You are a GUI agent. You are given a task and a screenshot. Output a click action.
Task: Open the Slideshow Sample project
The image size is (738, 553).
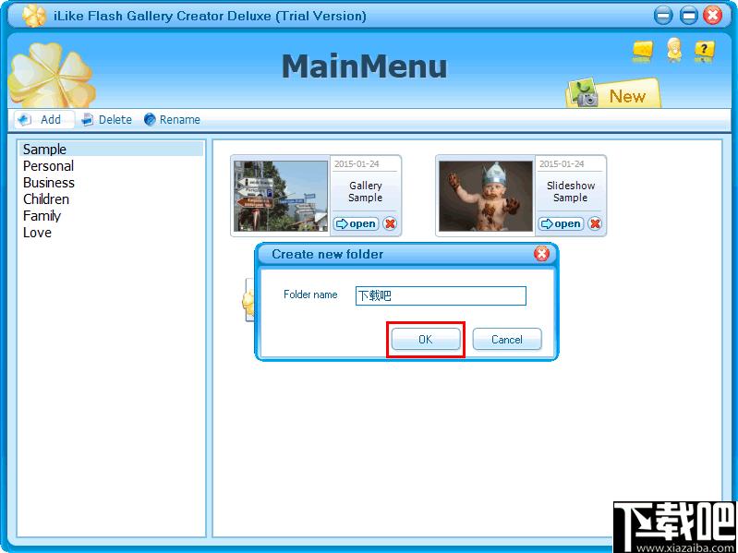(561, 223)
